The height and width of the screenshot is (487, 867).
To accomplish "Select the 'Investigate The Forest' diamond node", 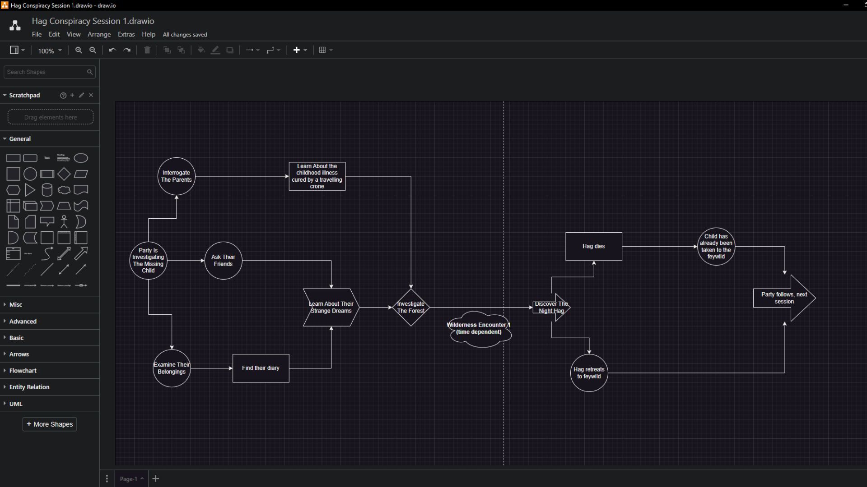I will [411, 308].
